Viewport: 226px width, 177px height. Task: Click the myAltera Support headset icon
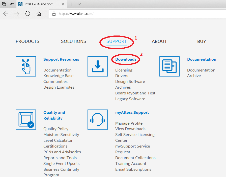click(98, 120)
